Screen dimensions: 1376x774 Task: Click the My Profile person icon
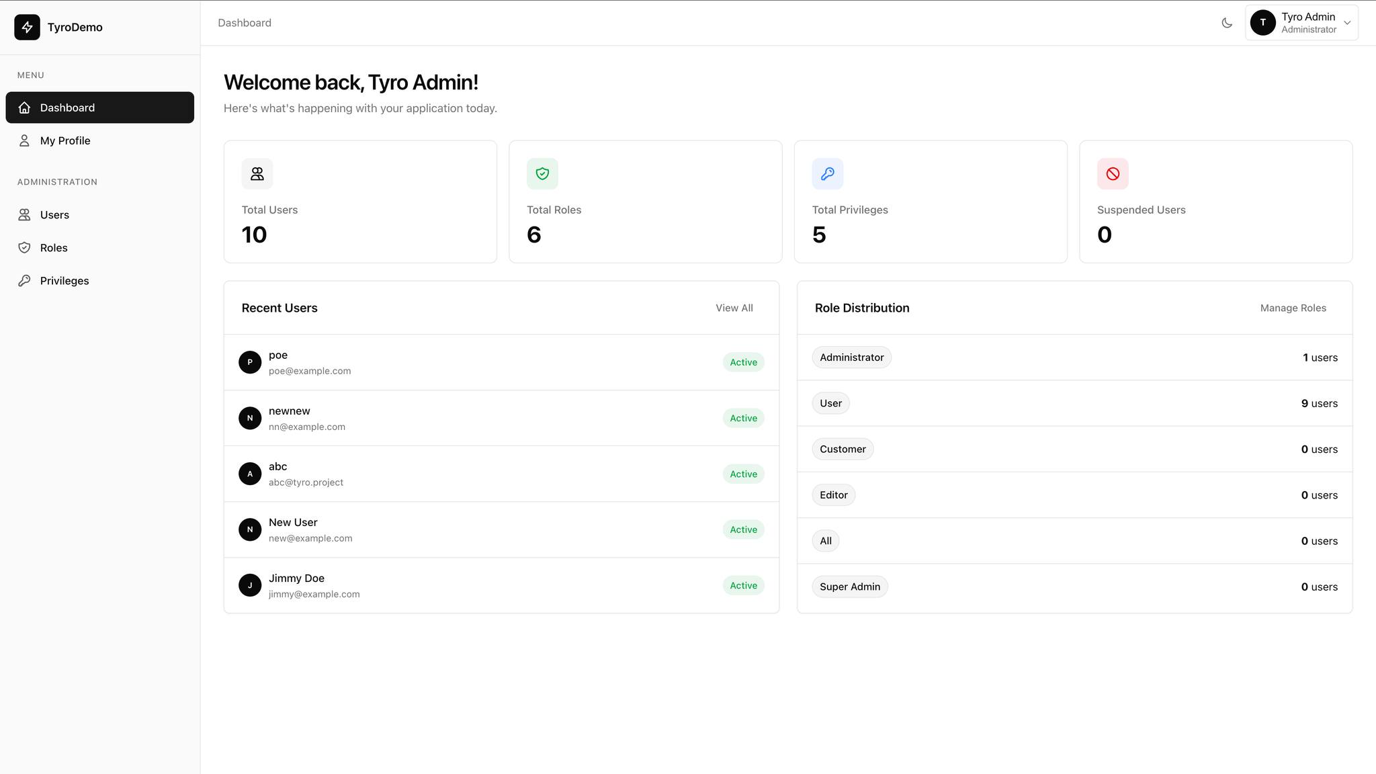24,140
